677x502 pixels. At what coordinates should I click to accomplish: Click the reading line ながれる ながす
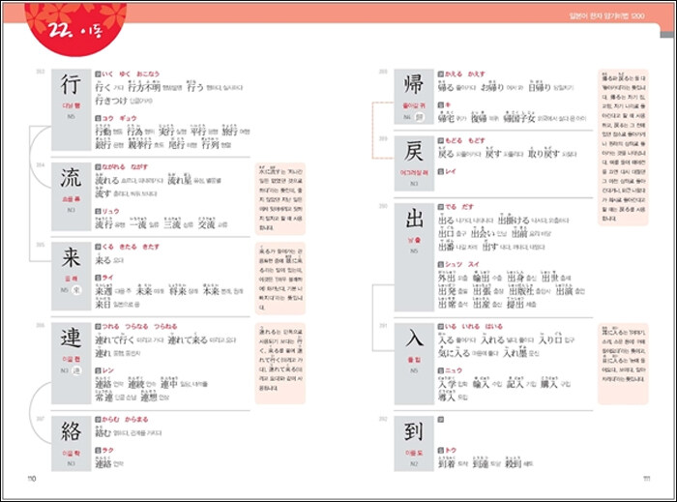[125, 166]
